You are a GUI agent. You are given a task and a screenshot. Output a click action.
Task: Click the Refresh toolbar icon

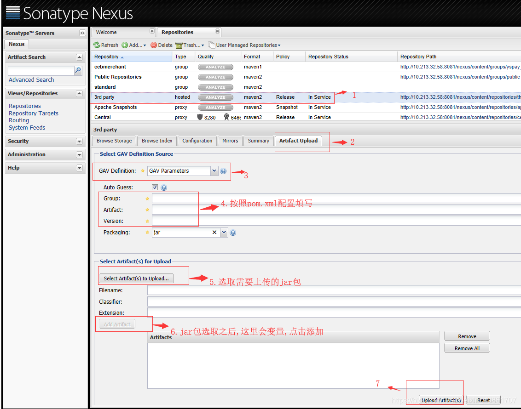point(97,45)
